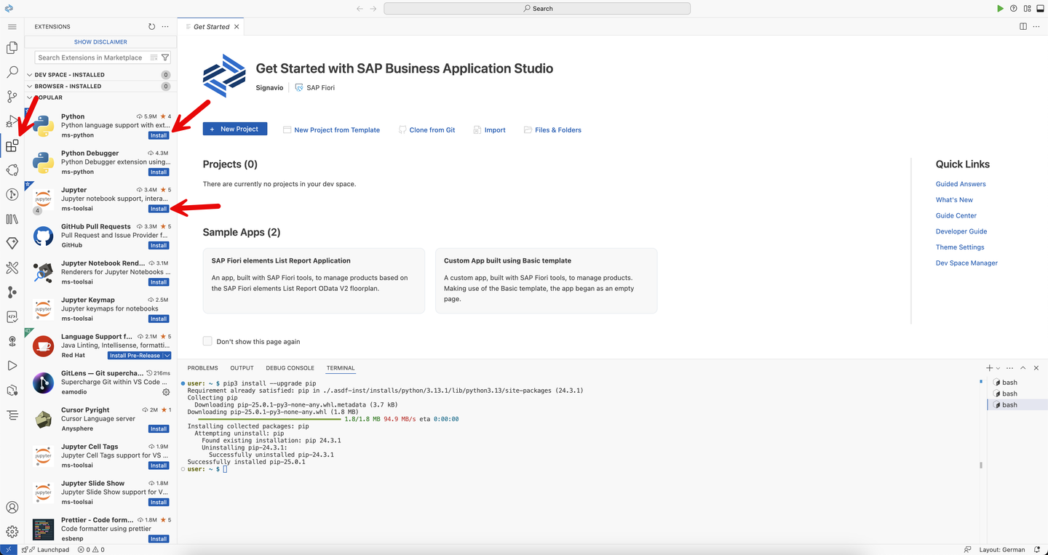Open the Search view in the activity bar

12,73
